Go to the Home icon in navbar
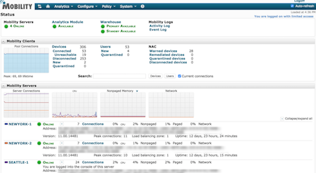 [x=48, y=7]
